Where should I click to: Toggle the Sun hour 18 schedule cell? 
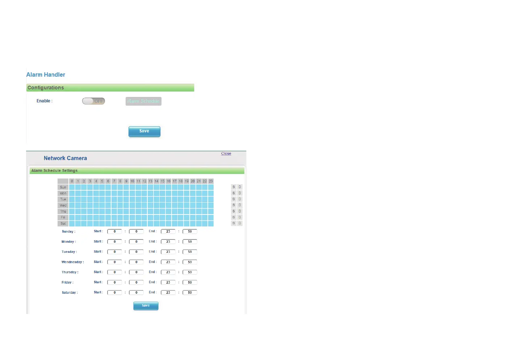coord(181,187)
